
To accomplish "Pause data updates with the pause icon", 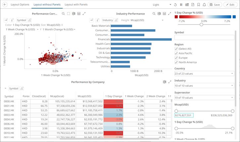I will [x=181, y=5].
